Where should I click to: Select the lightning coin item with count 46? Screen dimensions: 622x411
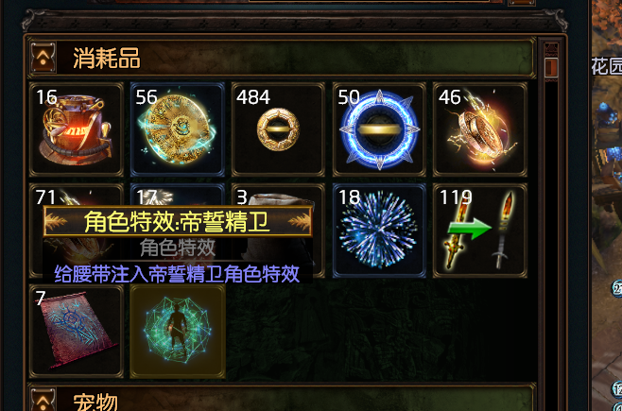480,129
